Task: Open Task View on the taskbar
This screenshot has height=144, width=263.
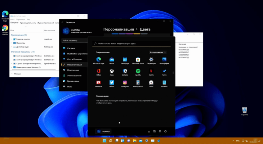Action: (117, 141)
